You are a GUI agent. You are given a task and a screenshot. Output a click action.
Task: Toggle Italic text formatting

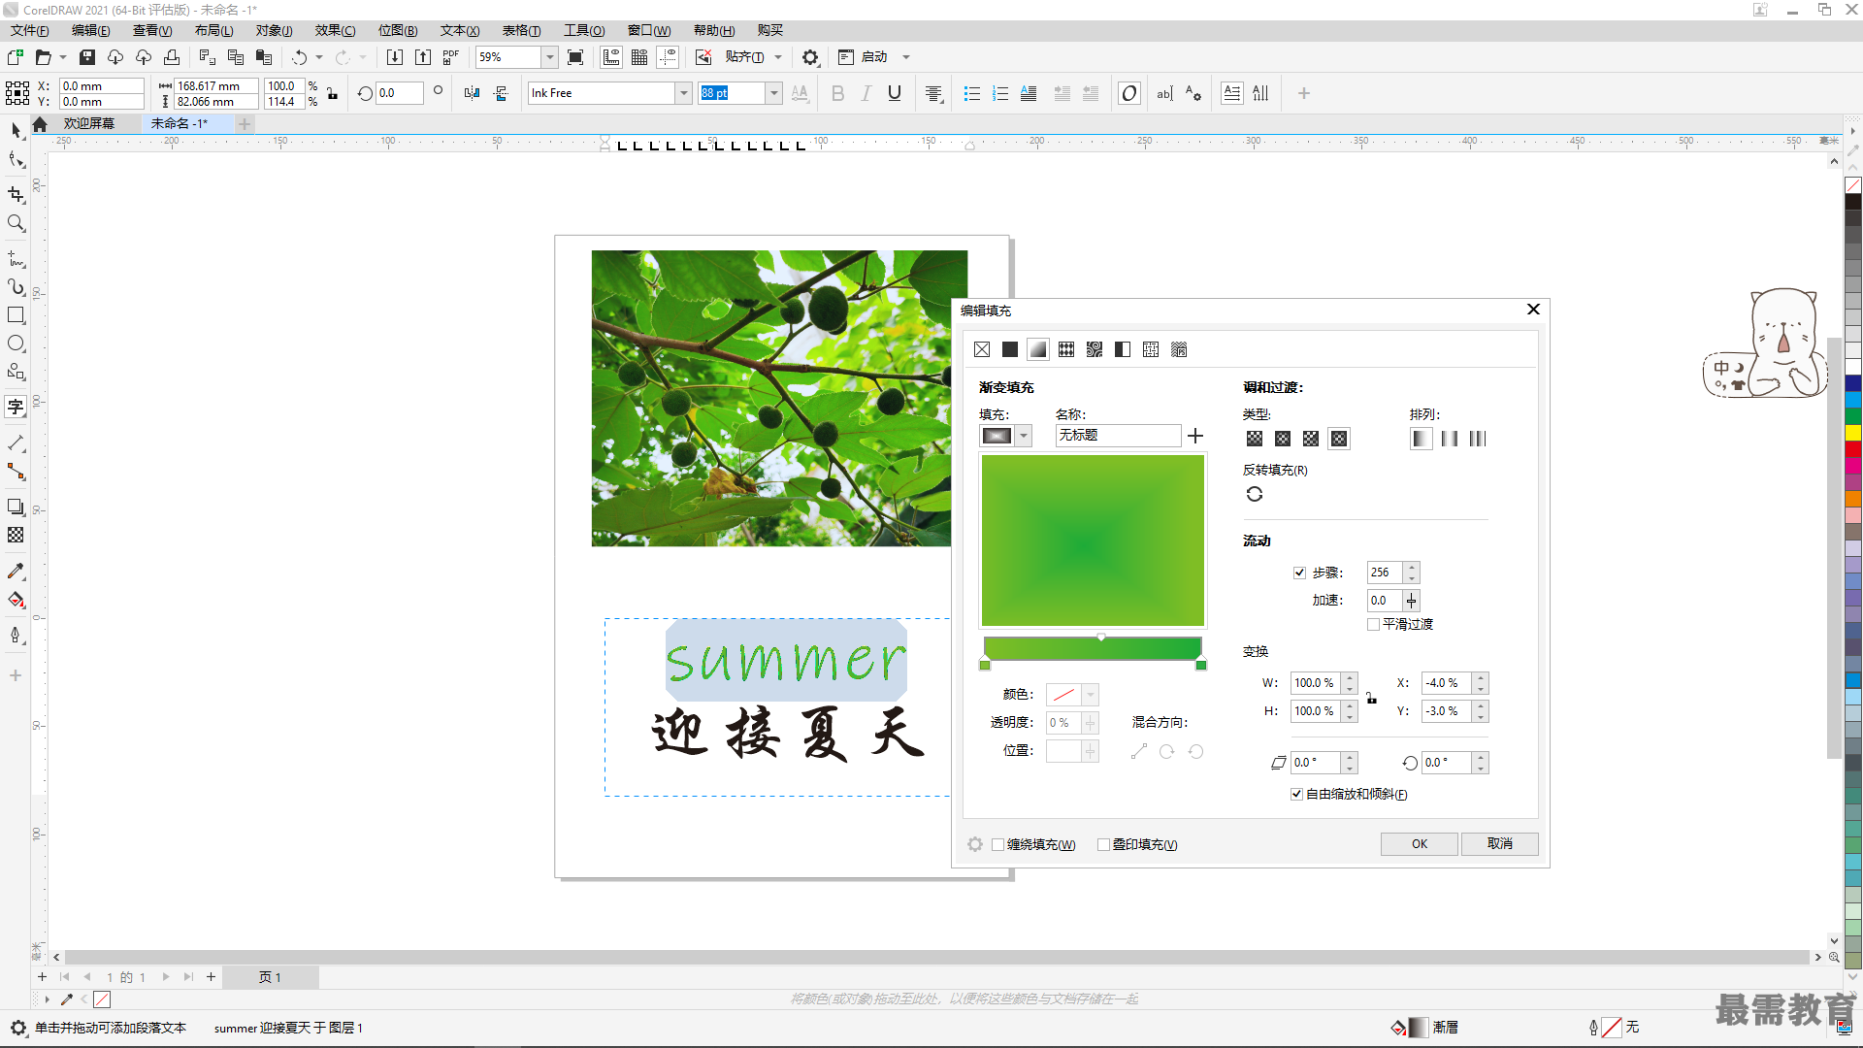866,93
